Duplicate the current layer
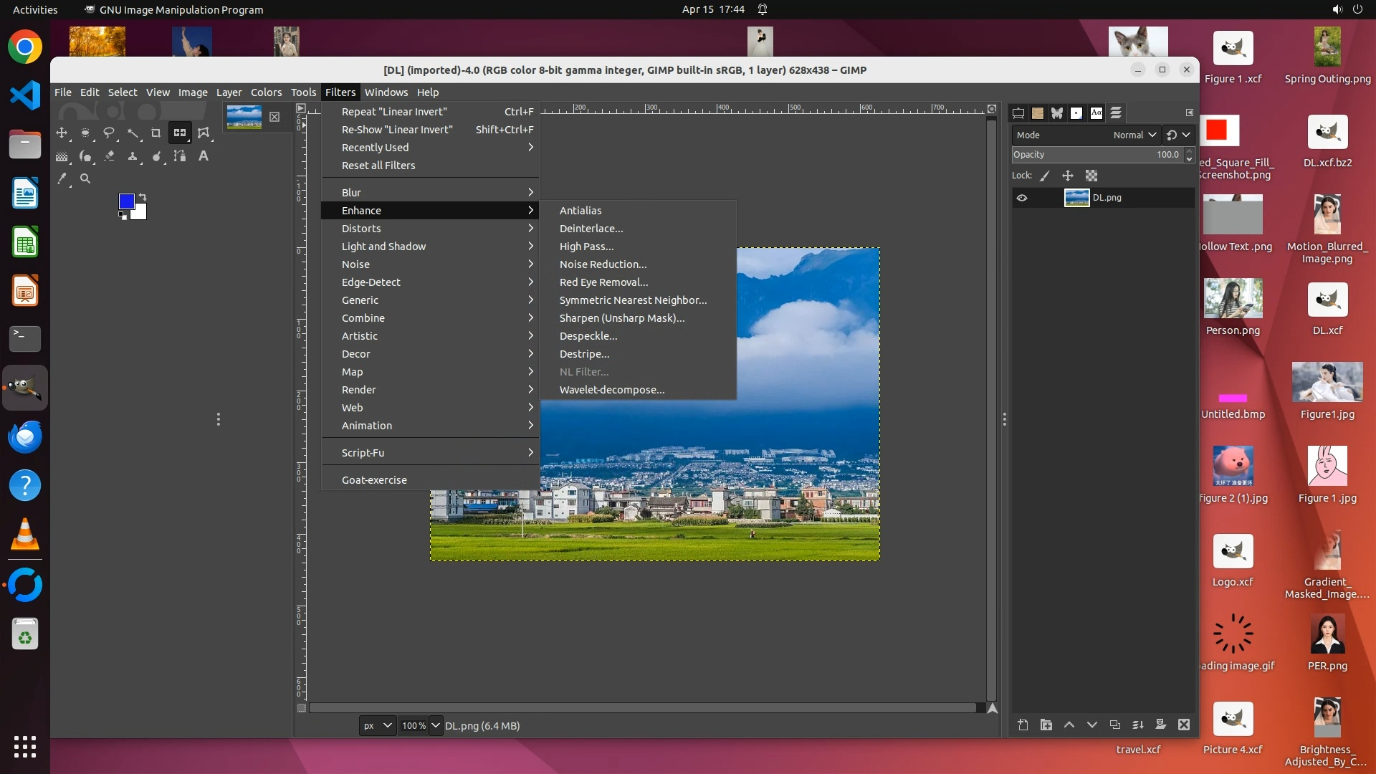Image resolution: width=1376 pixels, height=774 pixels. point(1115,725)
